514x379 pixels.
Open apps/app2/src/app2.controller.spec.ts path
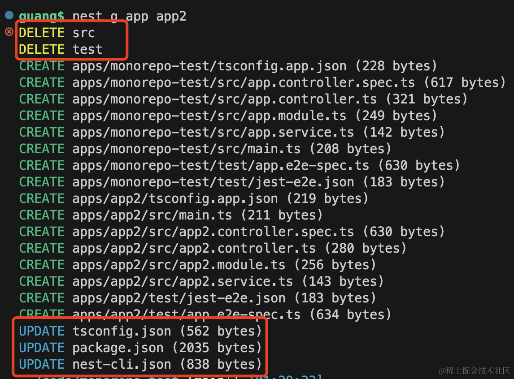213,232
